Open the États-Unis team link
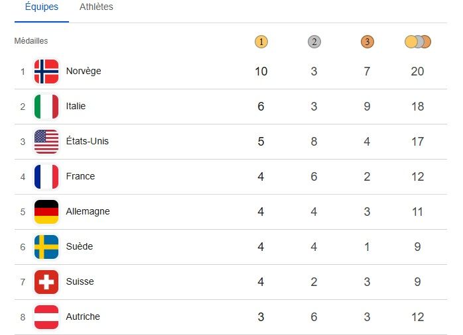The width and height of the screenshot is (463, 335). click(87, 142)
